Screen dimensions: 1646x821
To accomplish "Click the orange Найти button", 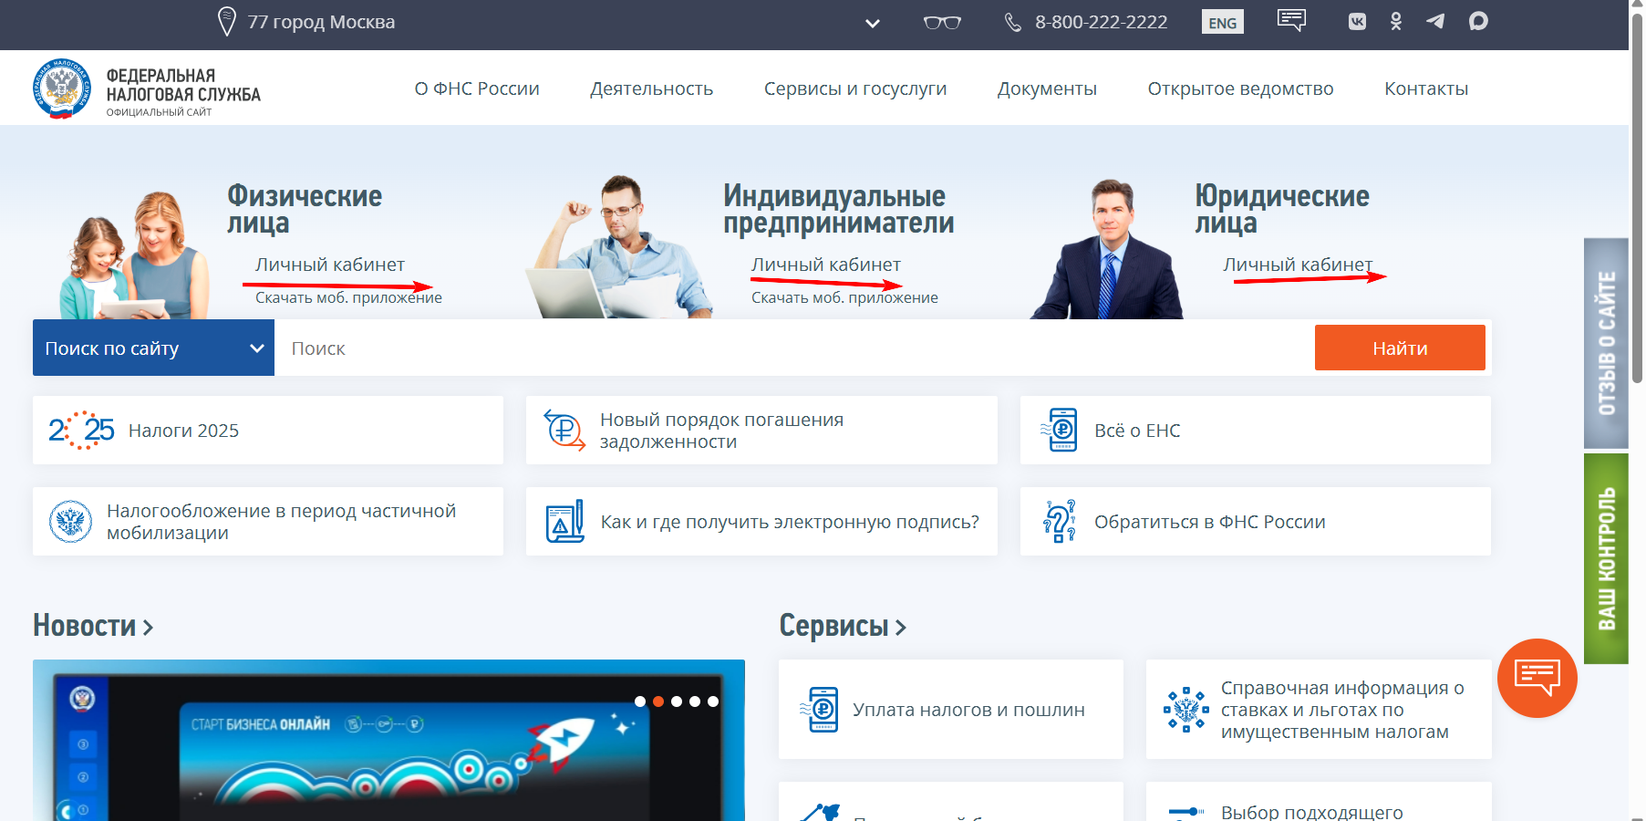I will [1400, 348].
